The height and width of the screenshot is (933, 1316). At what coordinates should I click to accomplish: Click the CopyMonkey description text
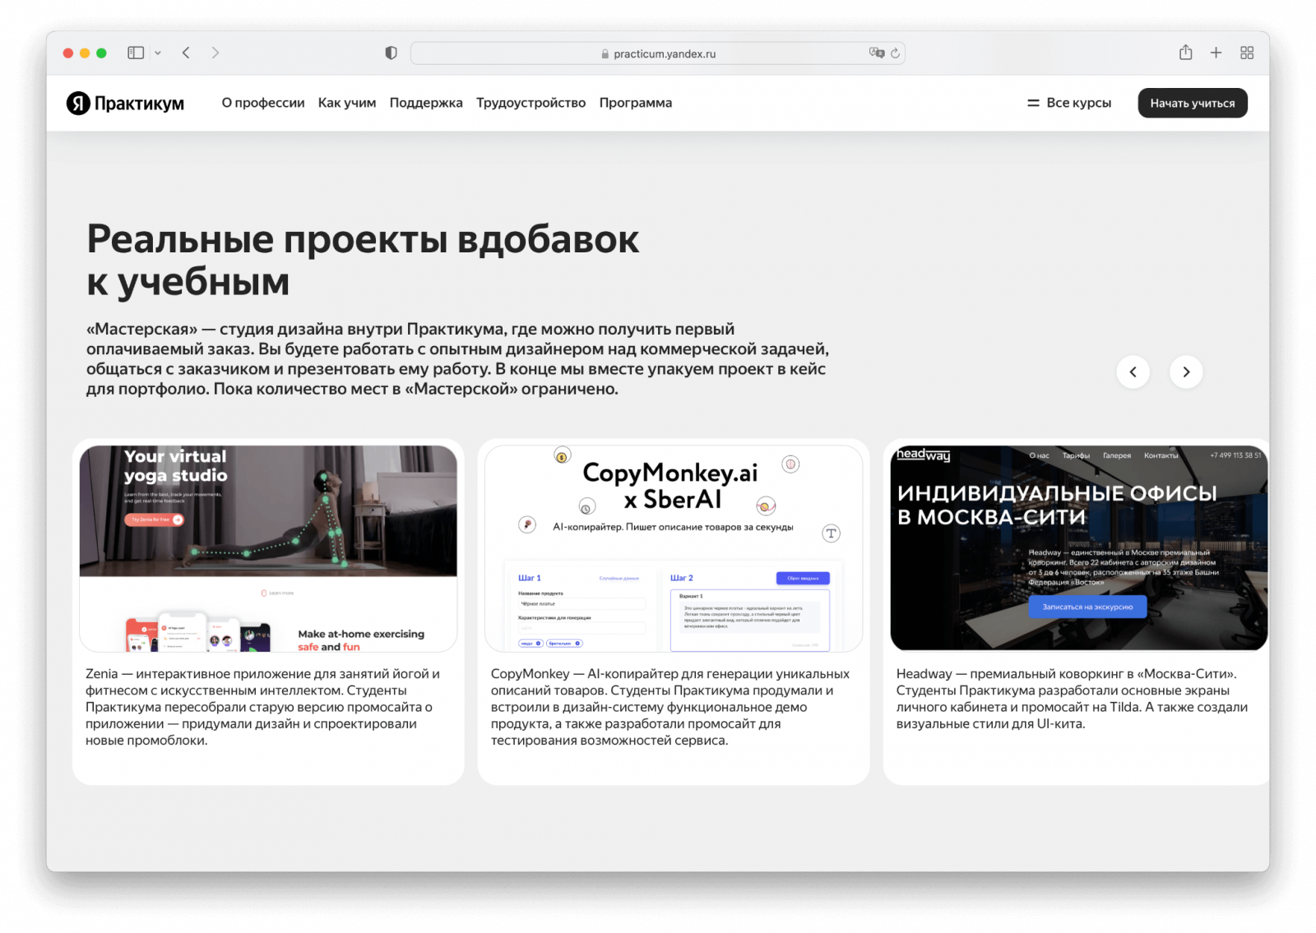[670, 707]
